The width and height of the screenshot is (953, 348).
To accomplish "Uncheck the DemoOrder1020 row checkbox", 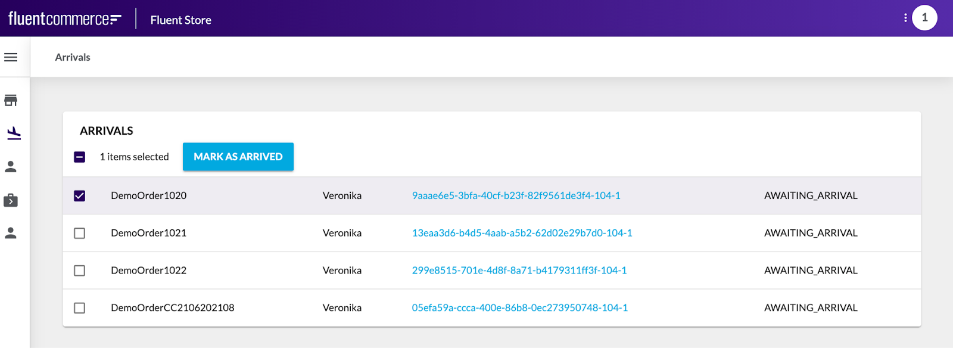I will (x=79, y=195).
